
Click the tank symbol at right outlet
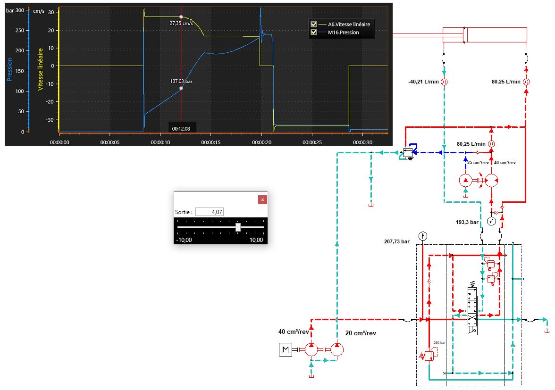pyautogui.click(x=547, y=331)
